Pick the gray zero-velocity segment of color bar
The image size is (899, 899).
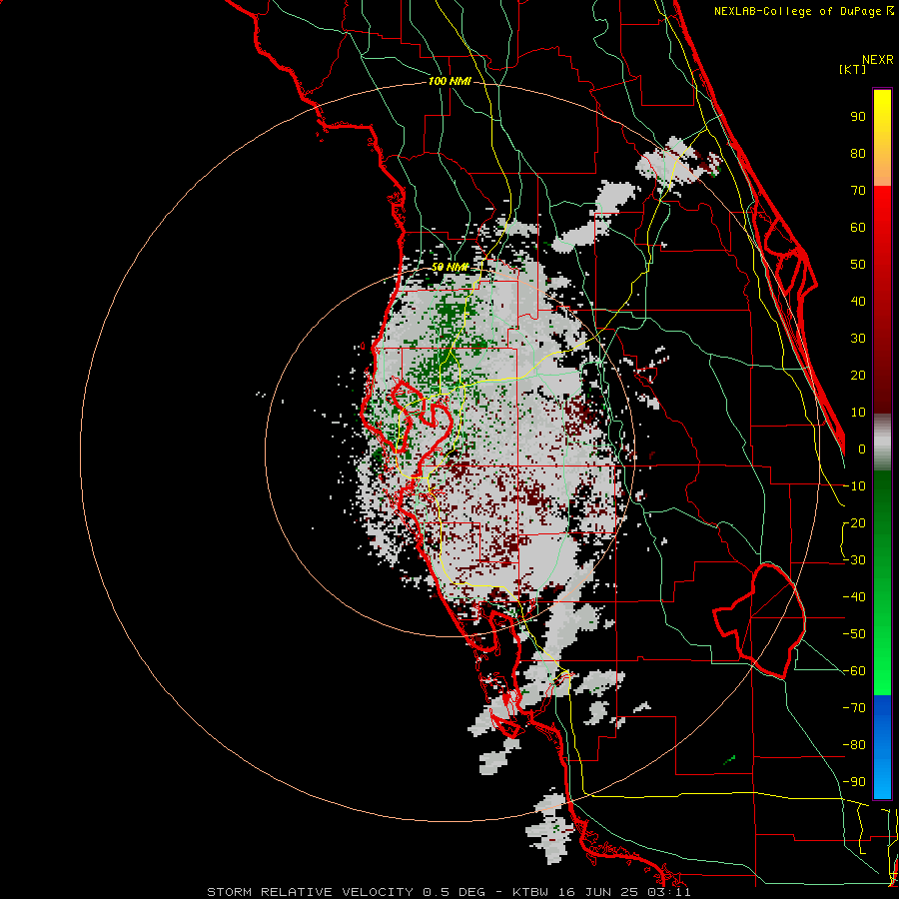[882, 443]
